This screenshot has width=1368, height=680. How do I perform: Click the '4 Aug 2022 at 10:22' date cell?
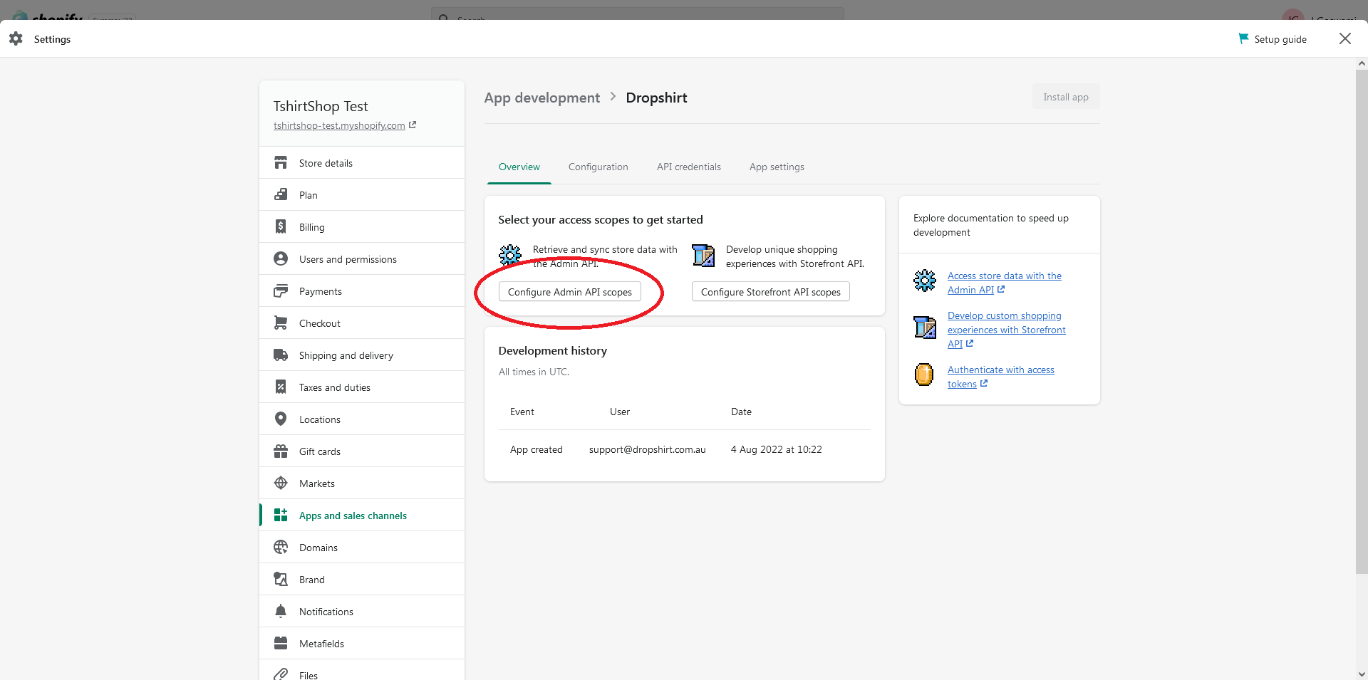point(777,450)
